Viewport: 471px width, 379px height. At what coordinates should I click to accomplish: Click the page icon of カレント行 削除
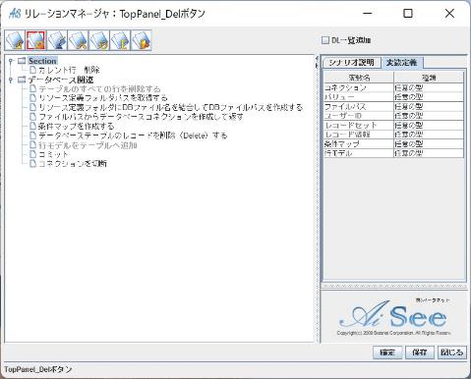coord(32,70)
